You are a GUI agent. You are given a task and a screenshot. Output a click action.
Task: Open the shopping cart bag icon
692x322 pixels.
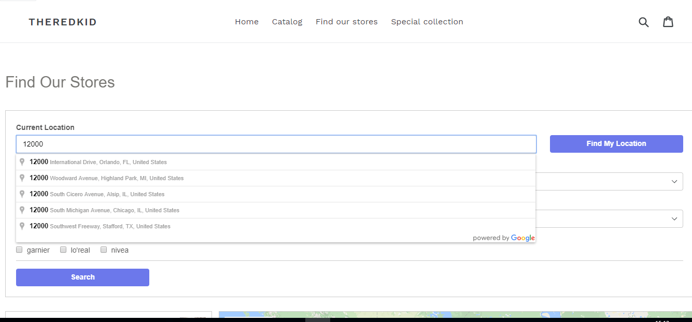point(668,22)
